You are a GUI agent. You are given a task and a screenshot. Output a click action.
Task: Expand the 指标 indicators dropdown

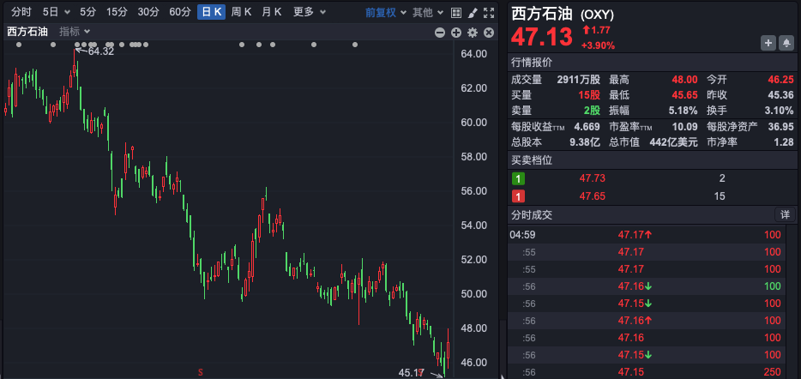(75, 32)
